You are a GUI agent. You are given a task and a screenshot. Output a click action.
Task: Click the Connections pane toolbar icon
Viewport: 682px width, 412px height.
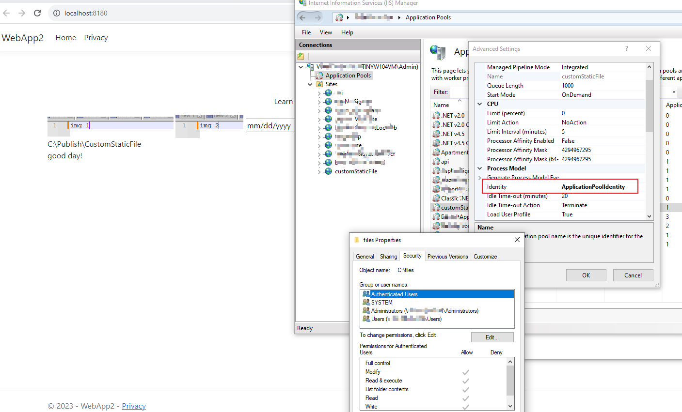[x=301, y=56]
